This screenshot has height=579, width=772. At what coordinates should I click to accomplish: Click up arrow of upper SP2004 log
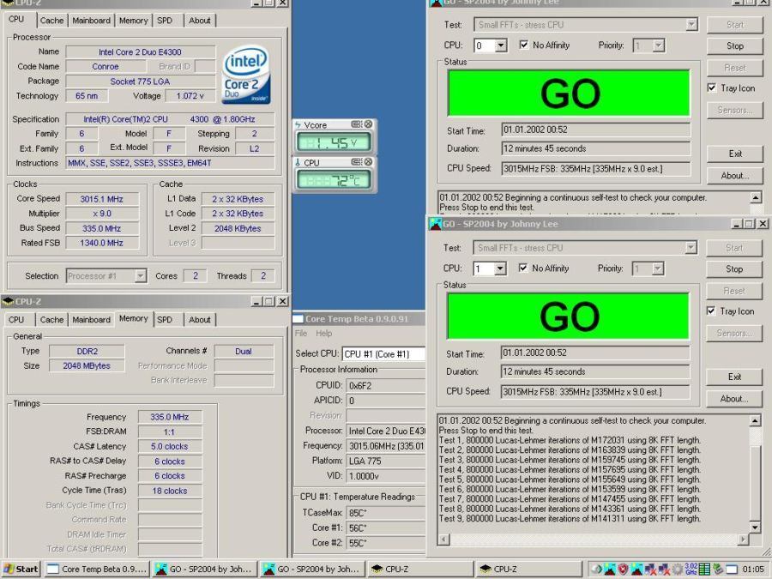pos(755,197)
